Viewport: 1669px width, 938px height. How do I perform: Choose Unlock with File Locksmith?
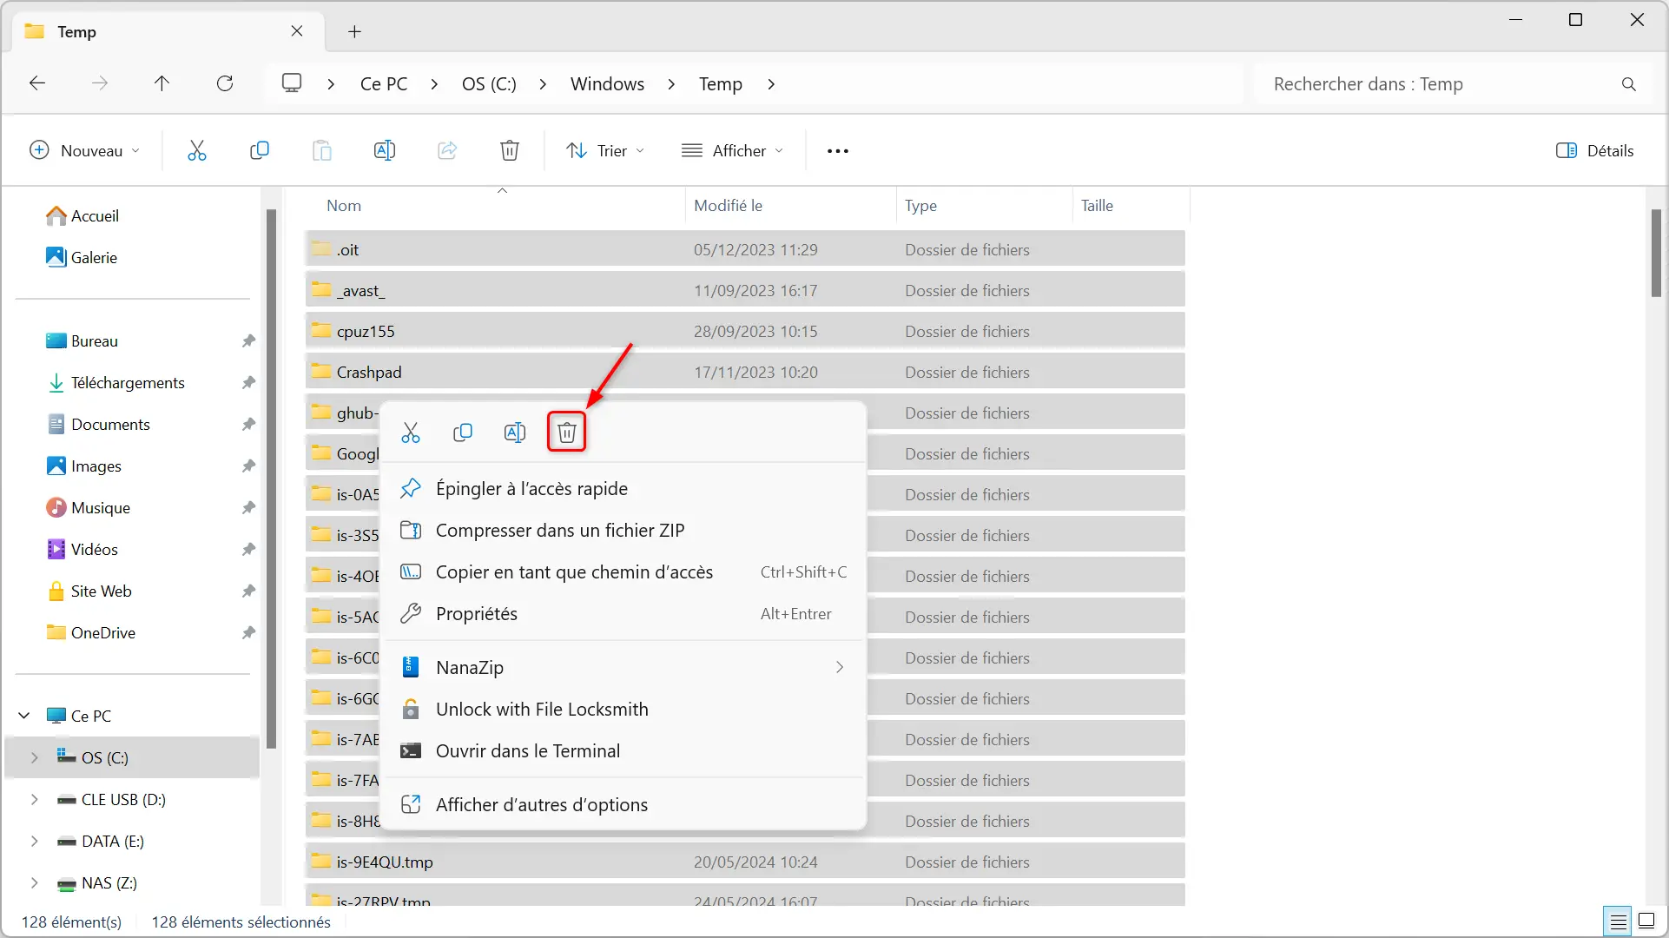(624, 710)
